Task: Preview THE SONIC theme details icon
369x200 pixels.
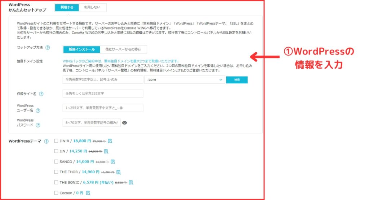Action: click(x=131, y=183)
